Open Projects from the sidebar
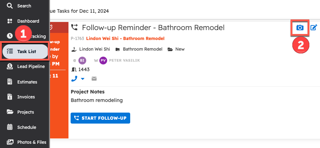Screen dimensions: 320x148 click(x=26, y=112)
